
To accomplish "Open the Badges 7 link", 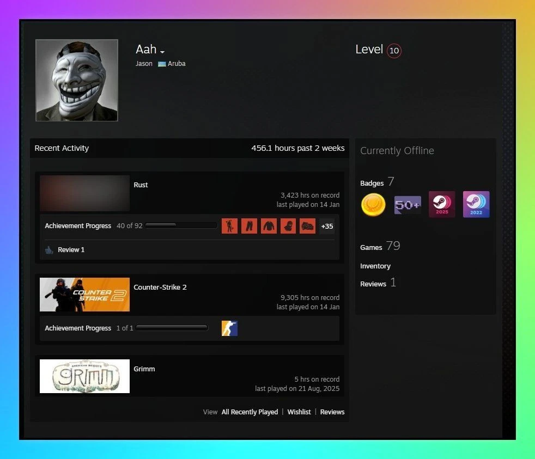I will 377,182.
